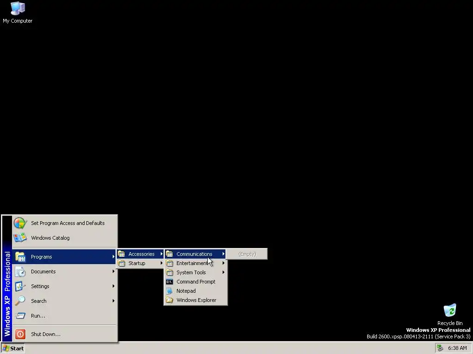This screenshot has width=473, height=354.
Task: Launch Notepad from its menu label
Action: [x=186, y=291]
